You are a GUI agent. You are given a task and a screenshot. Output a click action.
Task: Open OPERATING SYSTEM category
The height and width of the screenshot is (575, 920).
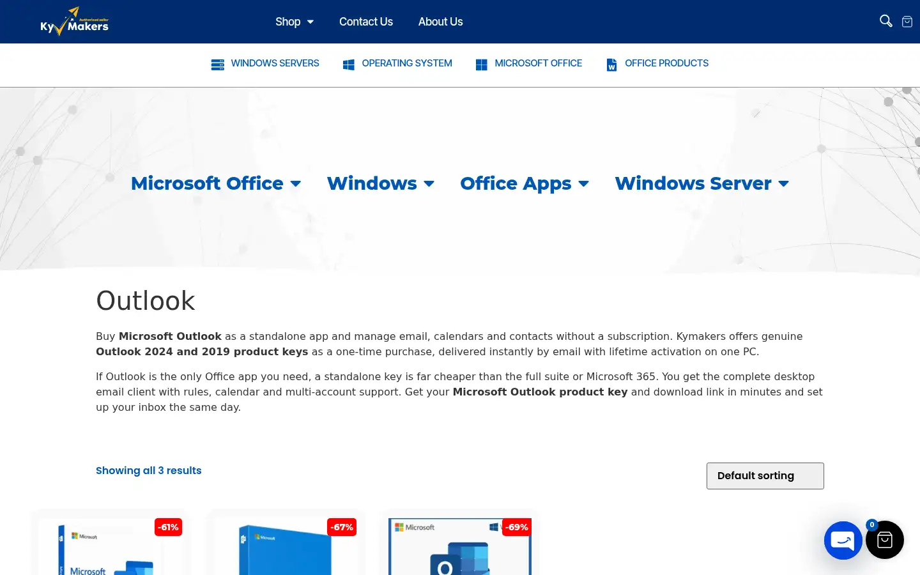coord(407,63)
